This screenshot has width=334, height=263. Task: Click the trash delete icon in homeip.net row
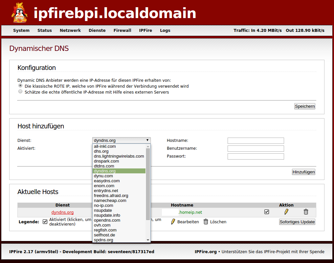click(x=306, y=212)
